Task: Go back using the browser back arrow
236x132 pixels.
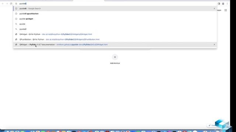Action: coord(3,4)
